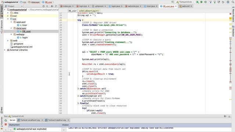Click isValidUserLogin() breadcrumb above editor
This screenshot has height=132, width=235.
point(89,11)
